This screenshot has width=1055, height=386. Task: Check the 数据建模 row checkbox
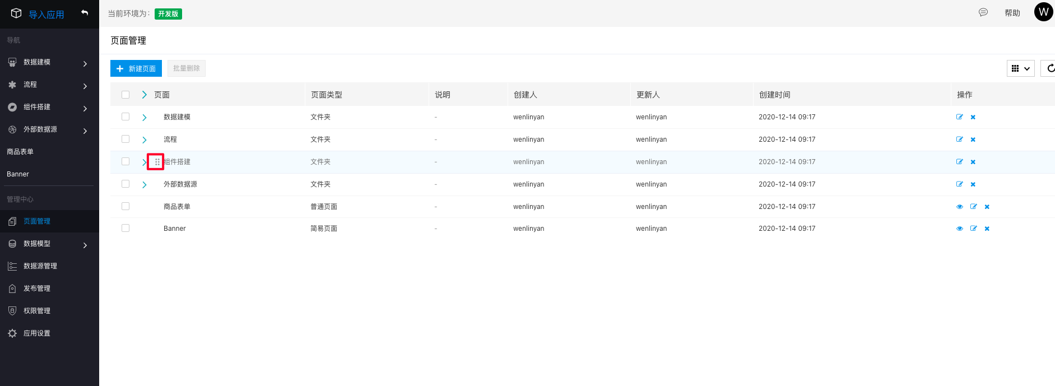click(126, 117)
